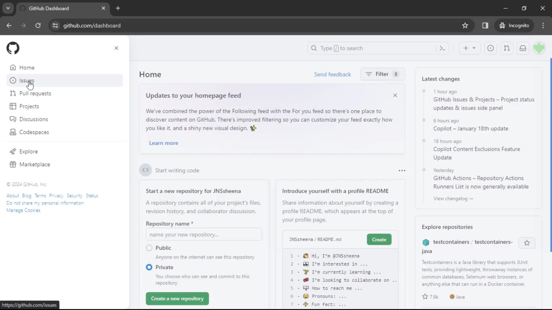Screen dimensions: 552x310
Task: Open Marketplace from sidebar menu
Action: pos(34,164)
